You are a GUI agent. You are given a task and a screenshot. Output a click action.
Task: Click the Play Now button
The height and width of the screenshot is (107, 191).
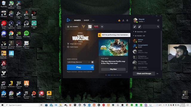[x=113, y=69]
